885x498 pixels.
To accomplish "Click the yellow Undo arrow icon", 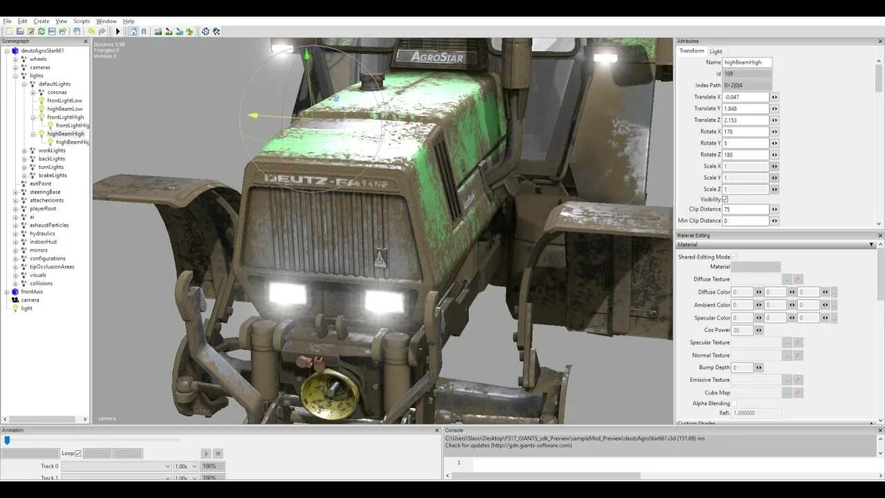I will [x=91, y=31].
